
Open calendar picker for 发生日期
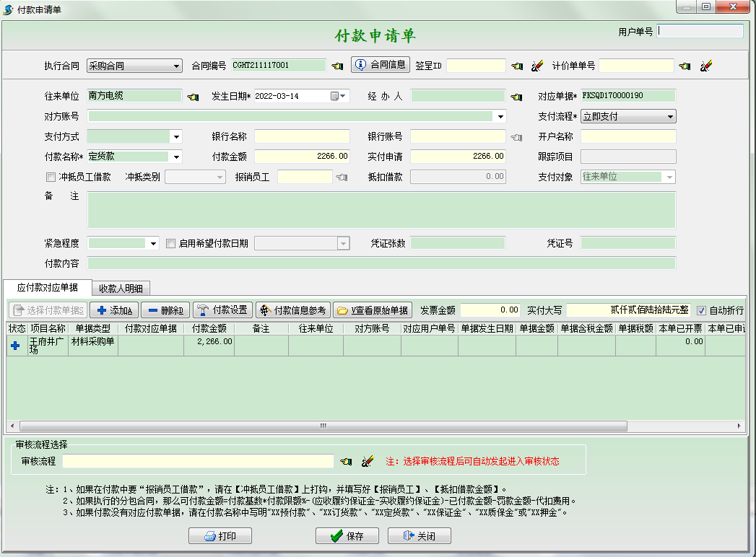[x=338, y=96]
